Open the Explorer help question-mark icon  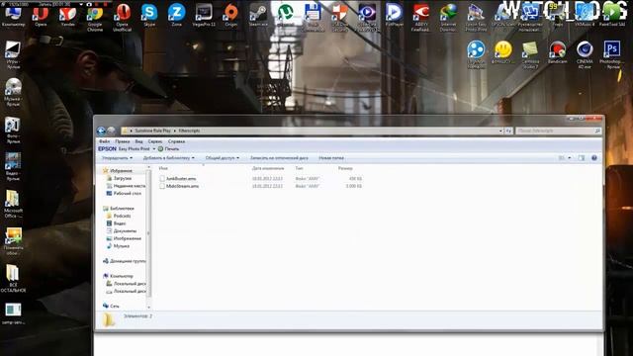(x=593, y=158)
